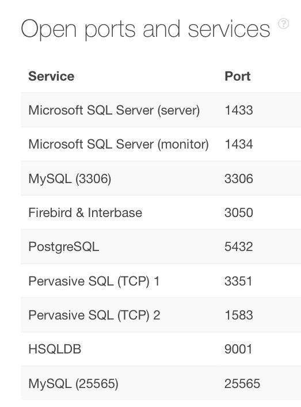Select the Firebird & Interbase row
Screen dimensions: 301x407
(161, 212)
